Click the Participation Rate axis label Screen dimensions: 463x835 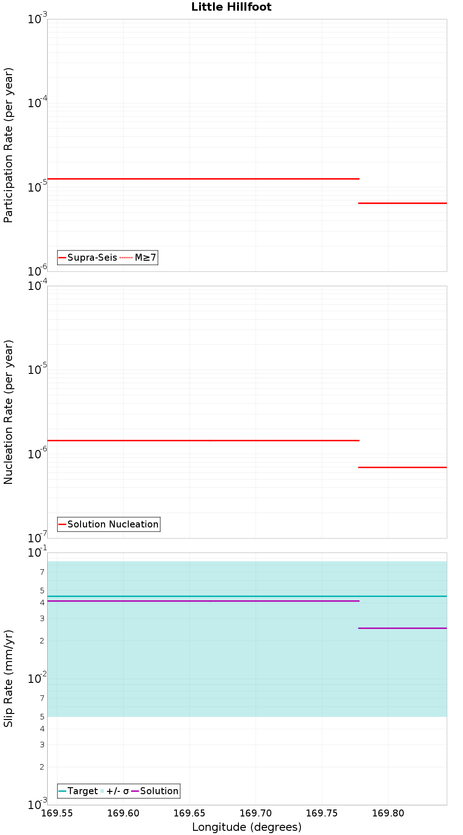pos(9,145)
